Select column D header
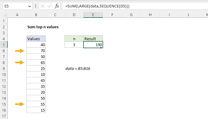208x119 pixels. tap(74, 15)
